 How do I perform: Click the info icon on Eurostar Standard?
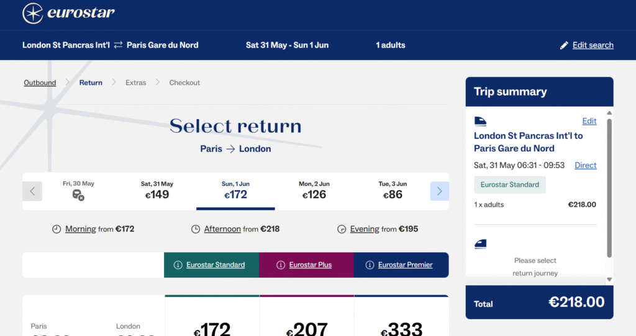[x=178, y=265]
